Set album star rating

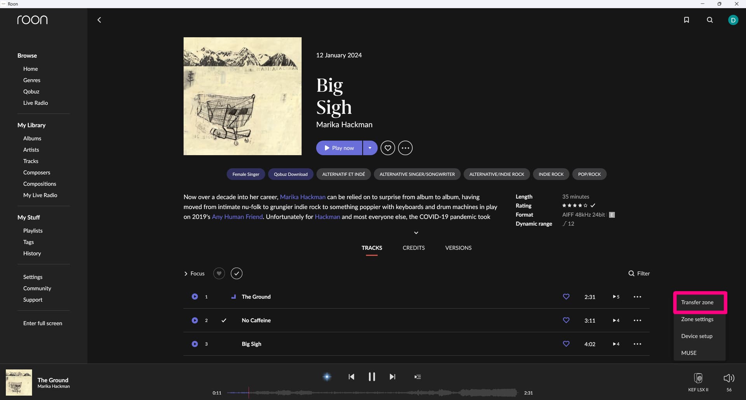575,206
